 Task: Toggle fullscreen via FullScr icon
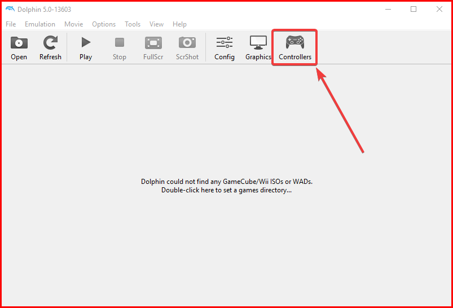tap(153, 48)
